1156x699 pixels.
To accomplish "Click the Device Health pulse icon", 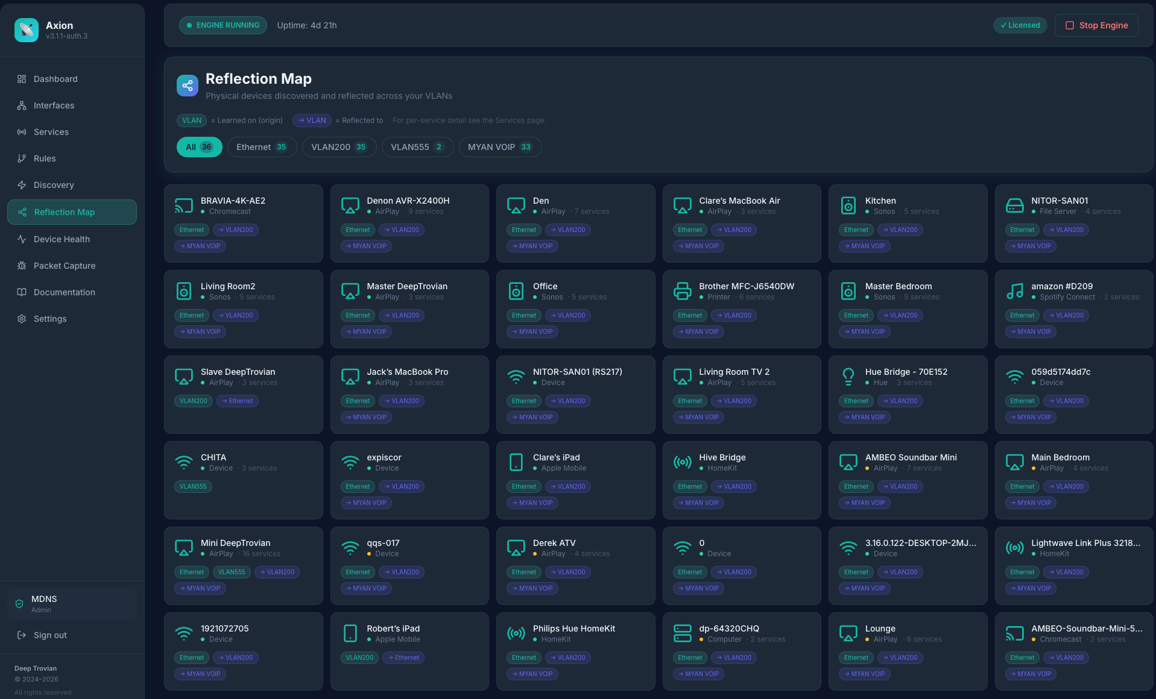I will click(22, 239).
